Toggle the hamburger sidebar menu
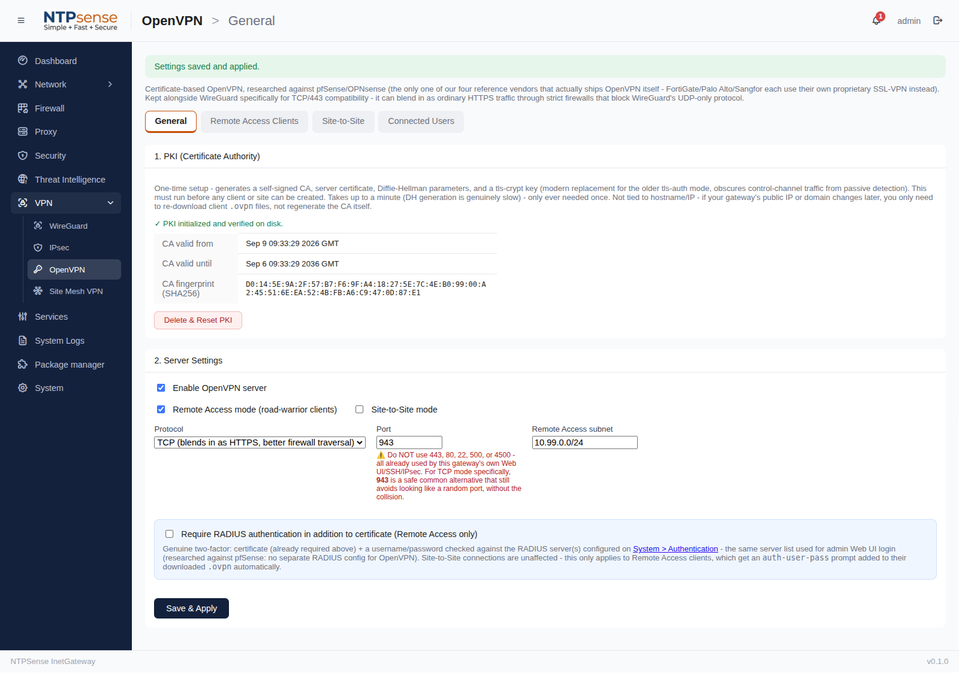The image size is (959, 673). (21, 20)
